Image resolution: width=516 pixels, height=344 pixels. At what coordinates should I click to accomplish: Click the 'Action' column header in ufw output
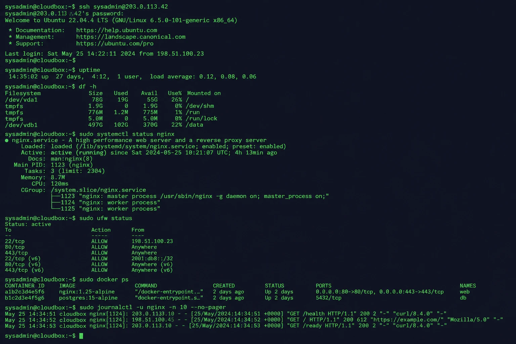pos(101,230)
